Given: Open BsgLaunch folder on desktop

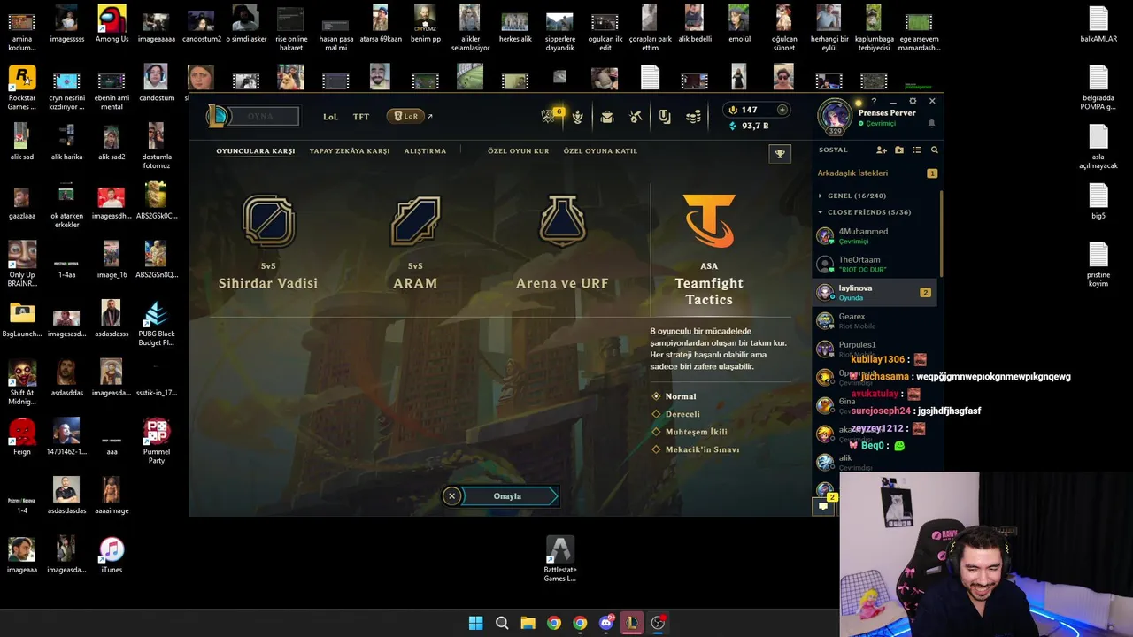Looking at the screenshot, I should click(x=21, y=319).
